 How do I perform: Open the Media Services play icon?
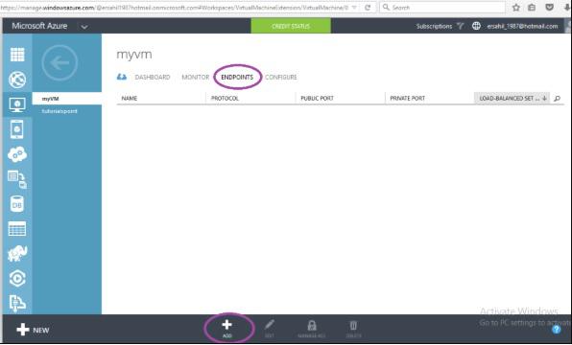click(x=17, y=278)
